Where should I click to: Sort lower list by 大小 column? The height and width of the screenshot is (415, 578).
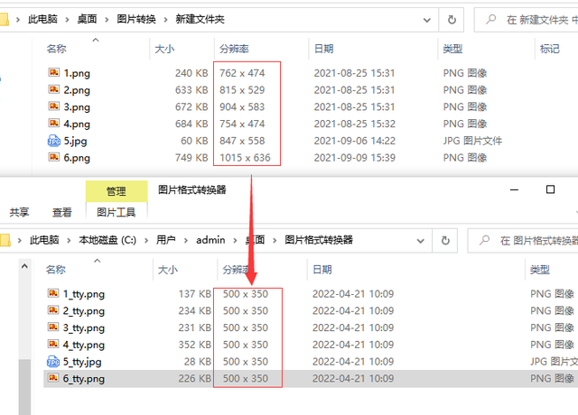point(168,270)
